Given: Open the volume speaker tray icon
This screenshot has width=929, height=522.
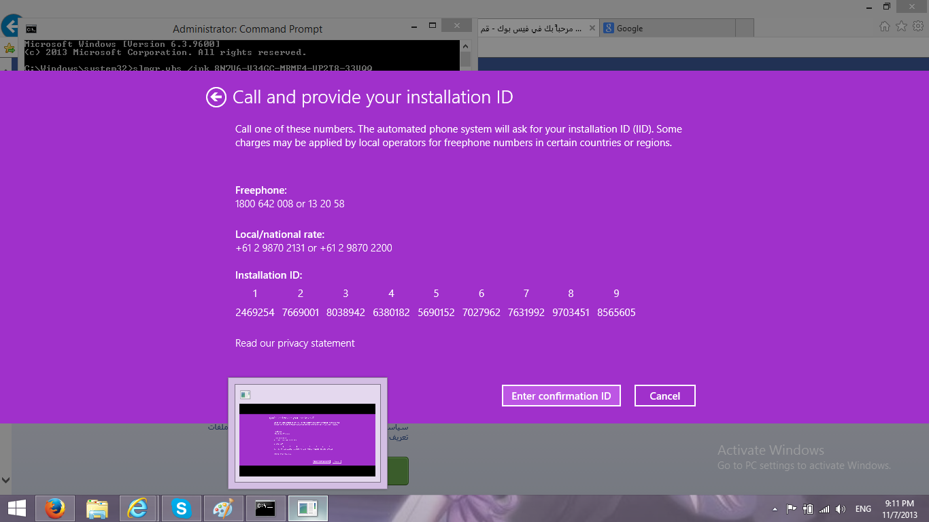Looking at the screenshot, I should click(x=841, y=508).
